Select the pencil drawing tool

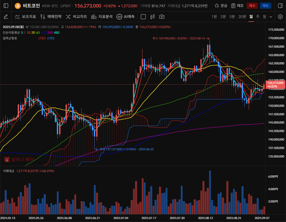[6, 17]
